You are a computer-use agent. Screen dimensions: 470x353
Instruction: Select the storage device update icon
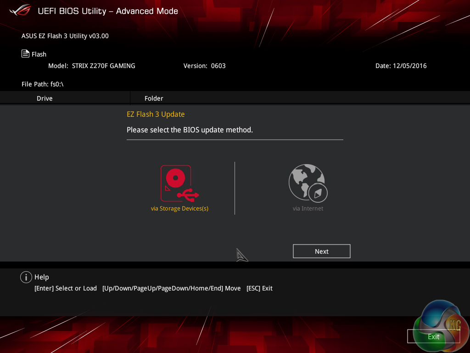179,183
